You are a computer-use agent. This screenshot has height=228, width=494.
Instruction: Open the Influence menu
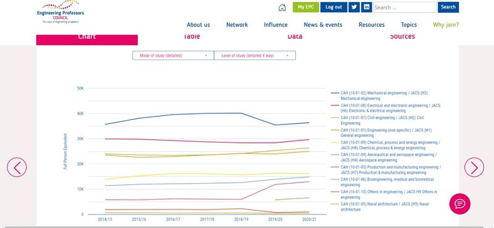click(275, 25)
